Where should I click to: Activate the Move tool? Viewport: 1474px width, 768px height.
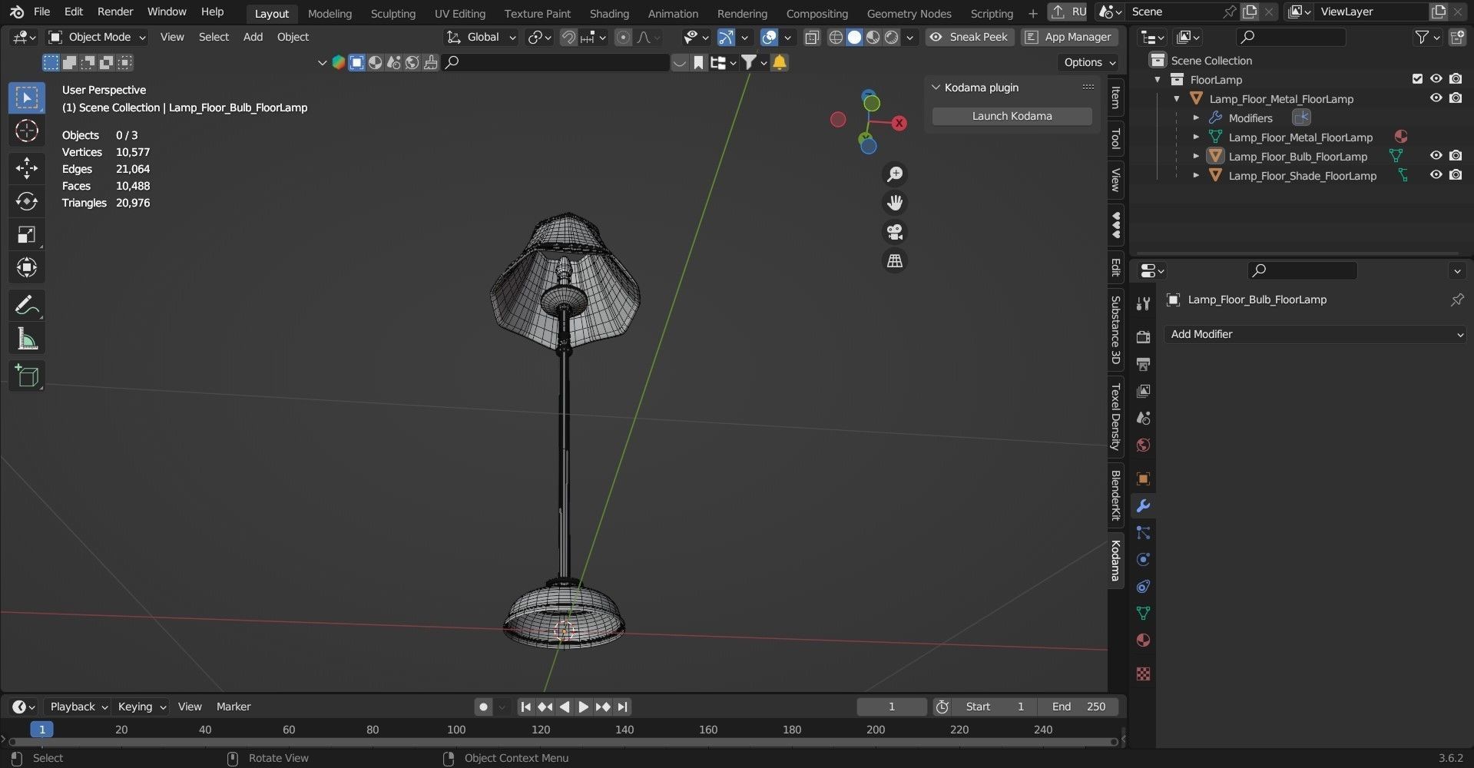click(27, 167)
